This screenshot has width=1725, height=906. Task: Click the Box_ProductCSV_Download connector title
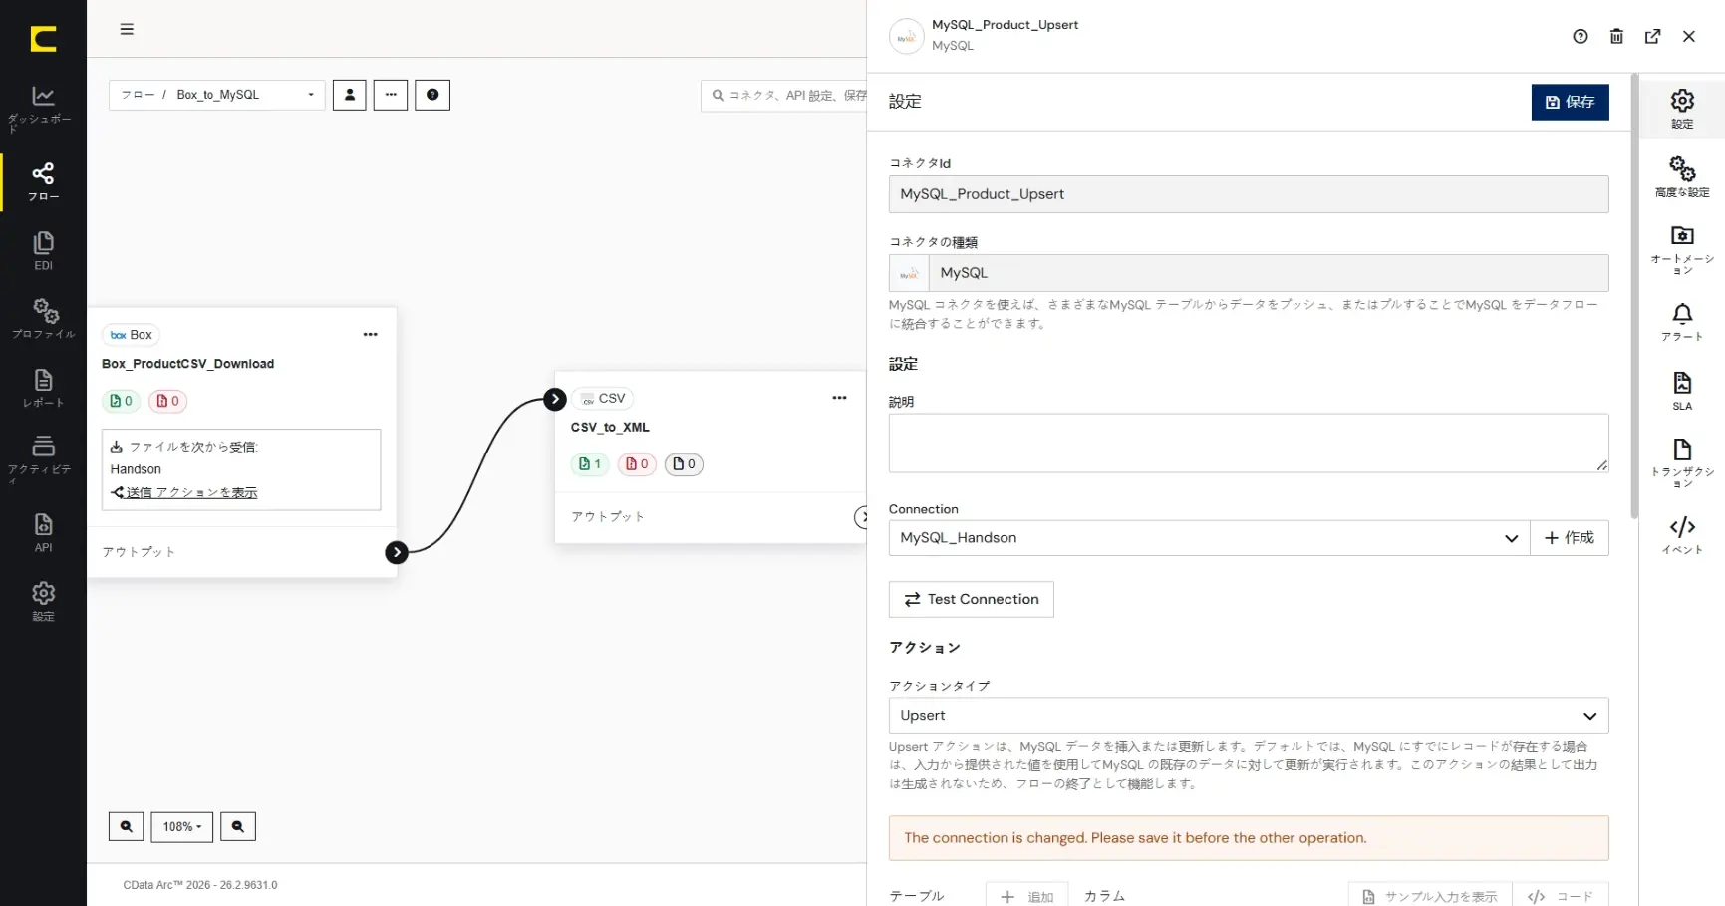[187, 364]
